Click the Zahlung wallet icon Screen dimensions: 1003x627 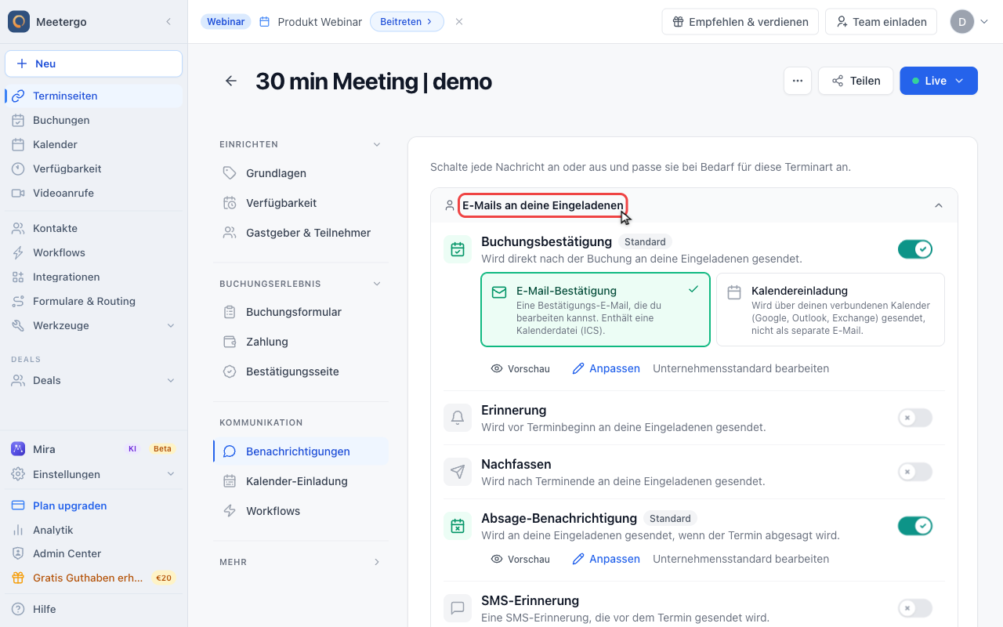coord(230,342)
